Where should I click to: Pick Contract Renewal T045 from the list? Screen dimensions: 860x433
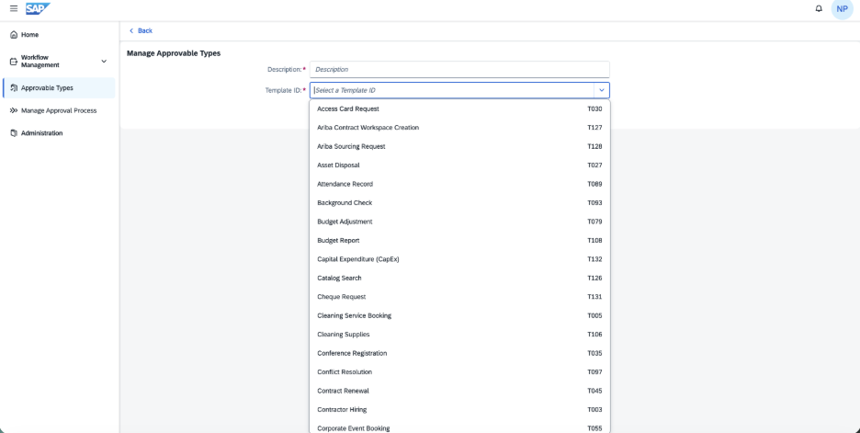[x=459, y=391]
